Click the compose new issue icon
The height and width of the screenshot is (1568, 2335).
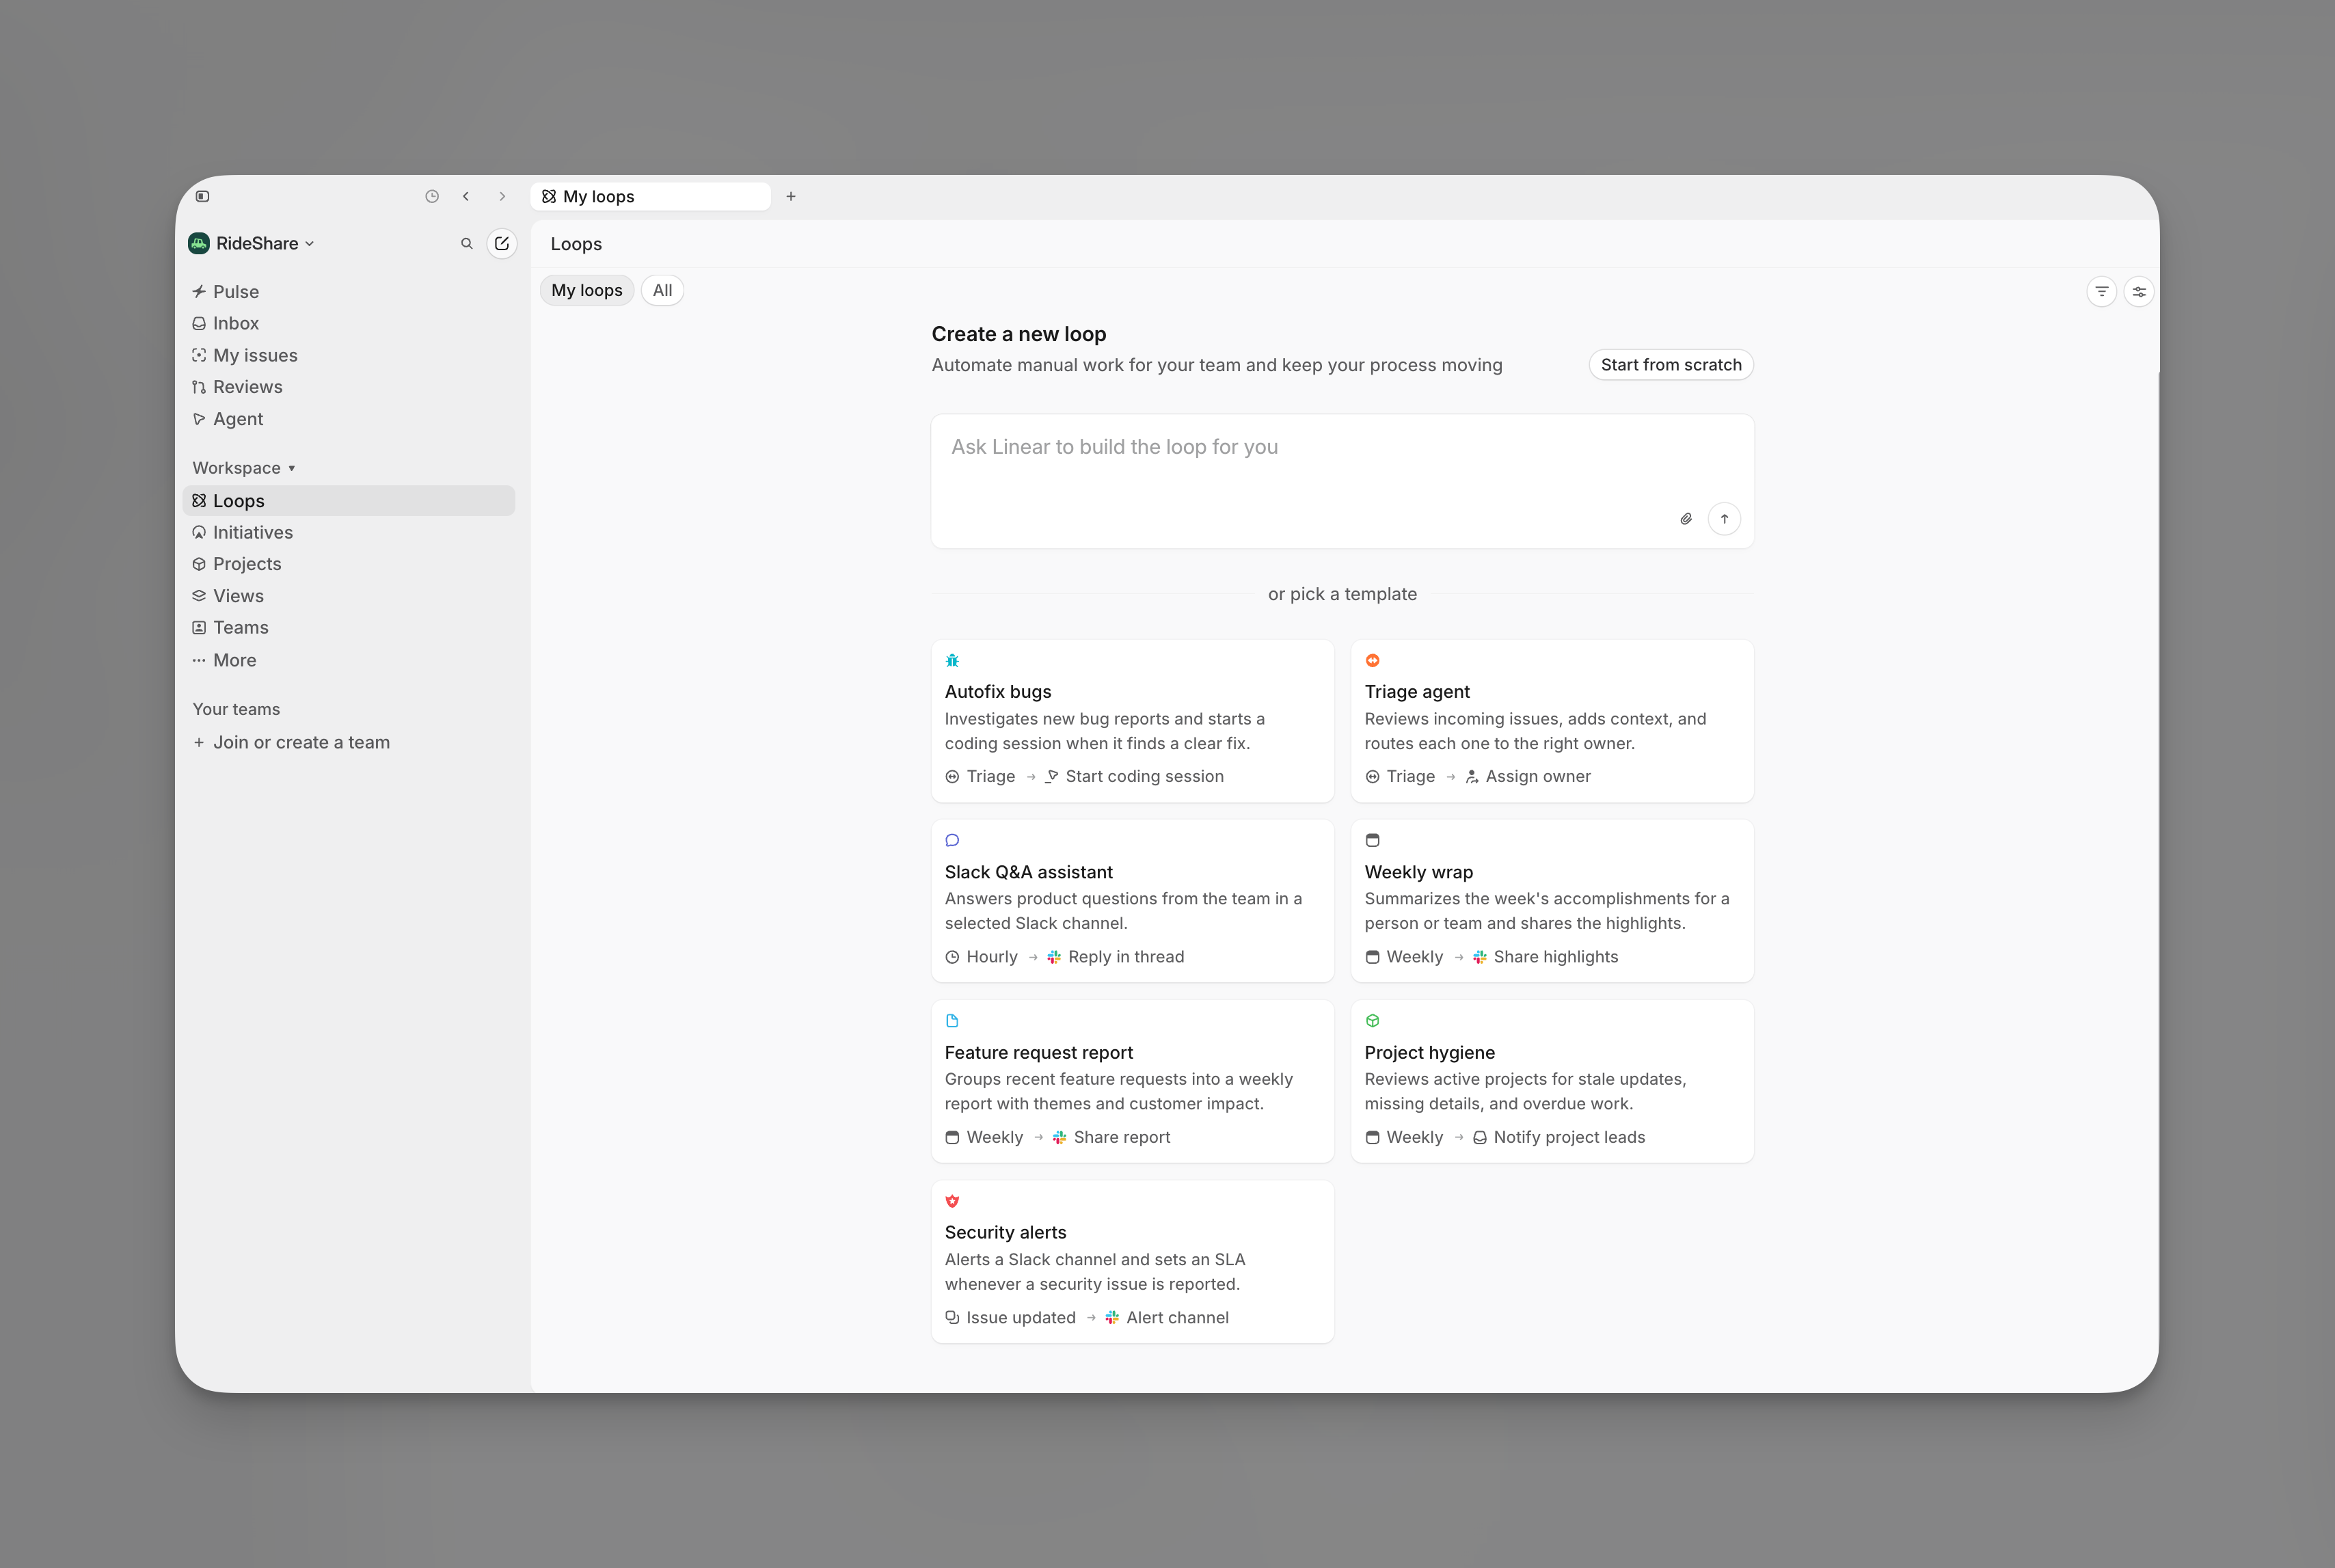pyautogui.click(x=502, y=243)
